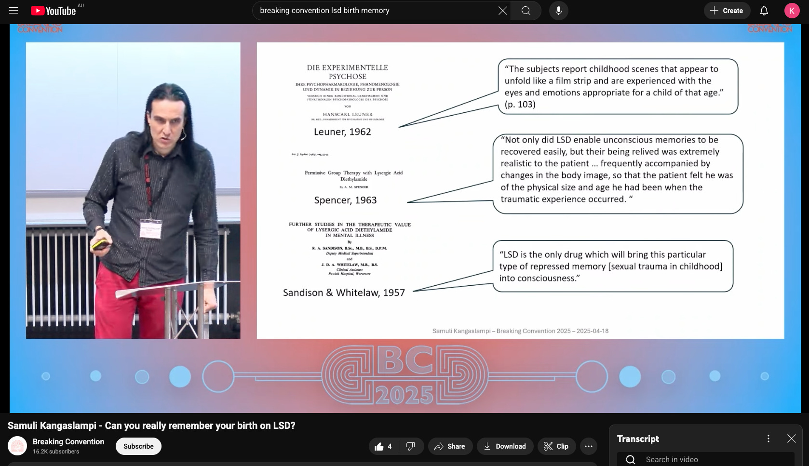Screen dimensions: 809x466
Task: Start voice search with microphone
Action: pyautogui.click(x=559, y=11)
